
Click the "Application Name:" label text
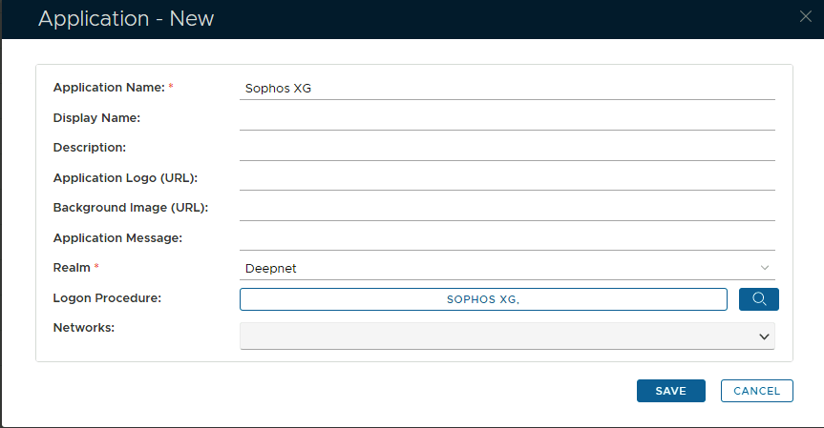tap(109, 88)
